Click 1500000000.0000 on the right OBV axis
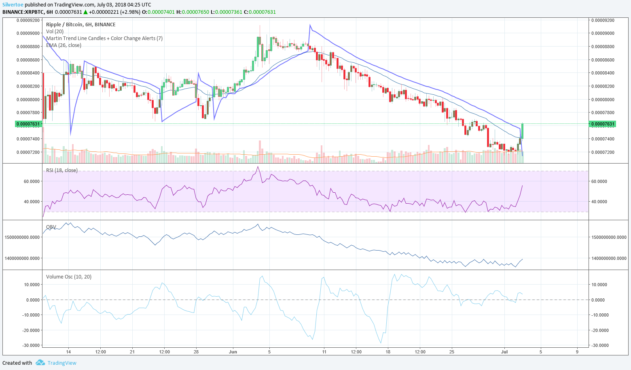 609,237
